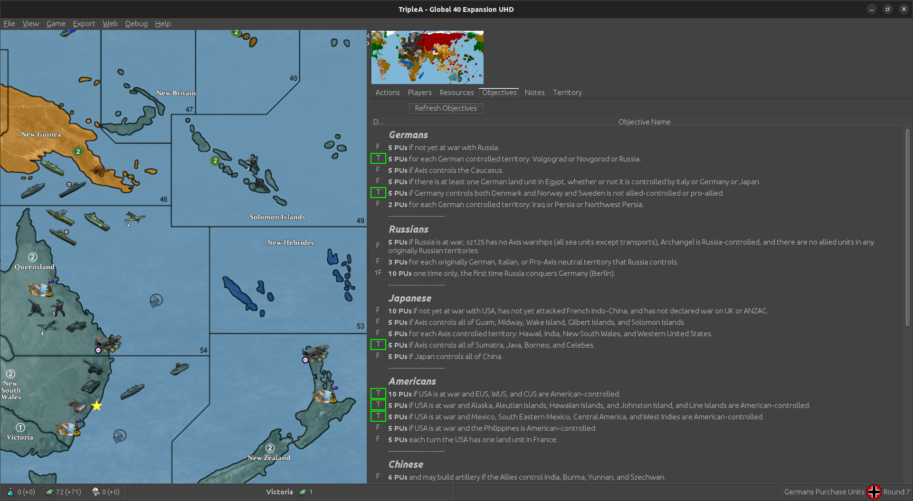Select the infantry unit on Solomon Islands
The height and width of the screenshot is (501, 913).
[253, 163]
